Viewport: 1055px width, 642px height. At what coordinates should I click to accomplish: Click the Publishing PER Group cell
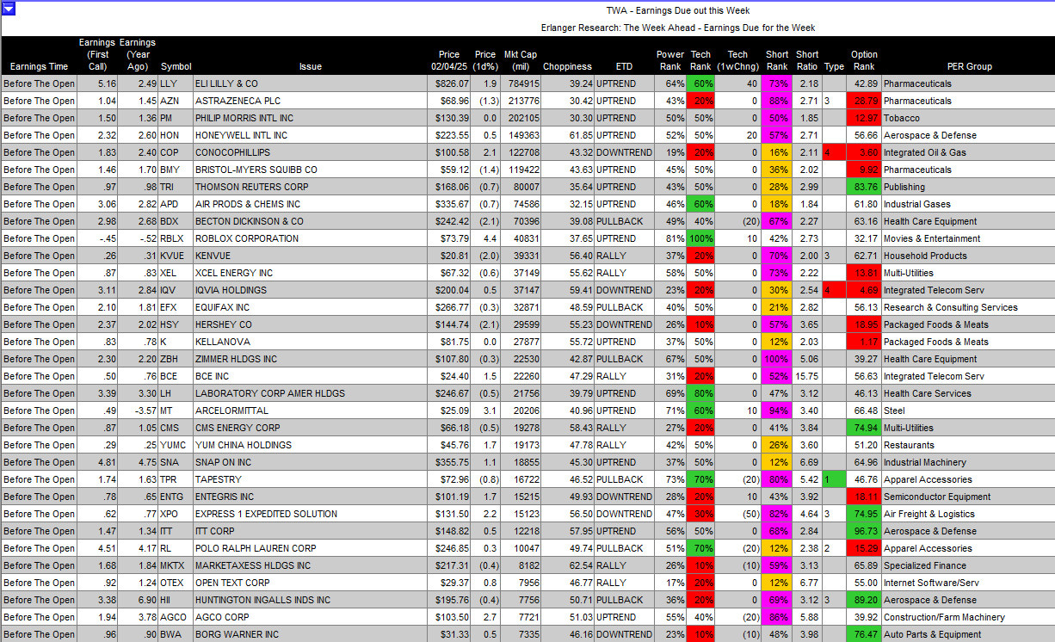click(x=968, y=187)
